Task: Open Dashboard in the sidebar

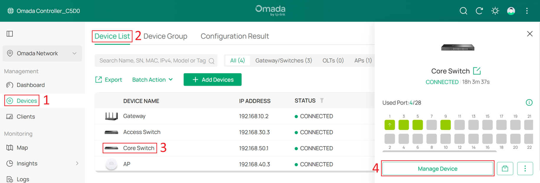Action: pyautogui.click(x=31, y=85)
